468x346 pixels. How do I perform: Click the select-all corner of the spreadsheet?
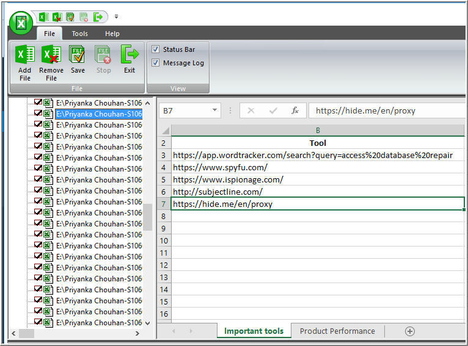(164, 130)
